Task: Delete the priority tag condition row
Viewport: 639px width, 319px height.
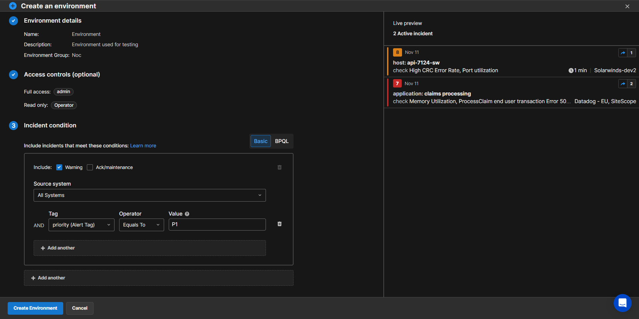Action: 280,224
